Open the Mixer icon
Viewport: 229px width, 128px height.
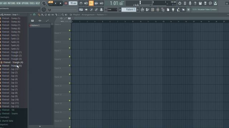(x=158, y=10)
